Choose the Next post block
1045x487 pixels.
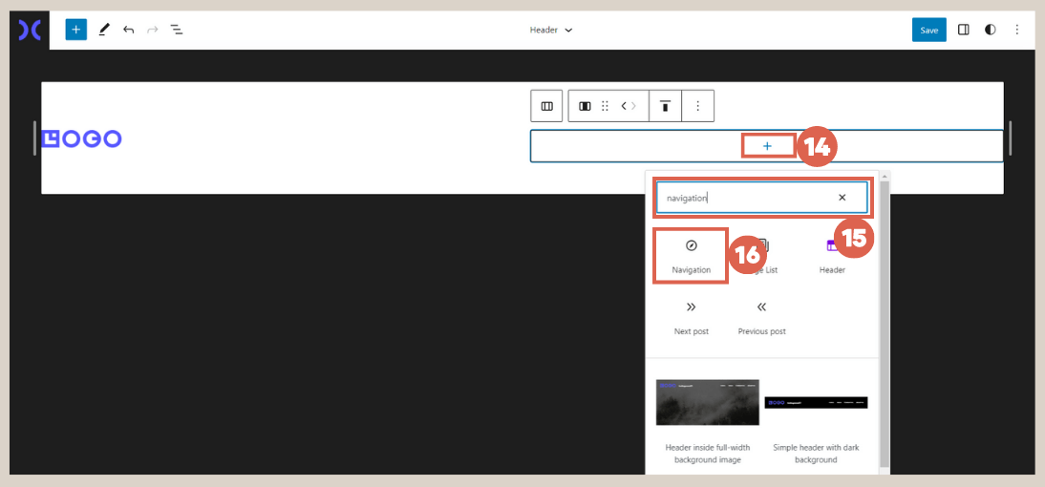pyautogui.click(x=691, y=317)
